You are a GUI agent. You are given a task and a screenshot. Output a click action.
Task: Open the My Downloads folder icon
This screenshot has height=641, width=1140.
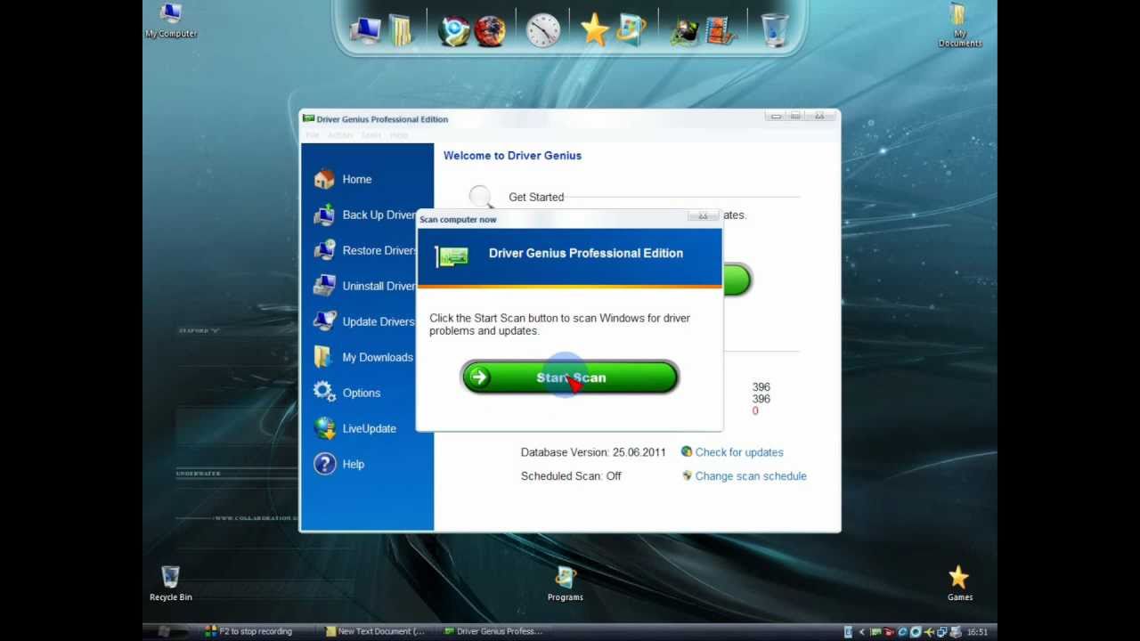pyautogui.click(x=324, y=357)
